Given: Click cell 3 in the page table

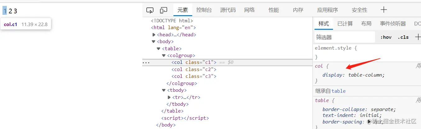Looking at the screenshot, I should [16, 11].
